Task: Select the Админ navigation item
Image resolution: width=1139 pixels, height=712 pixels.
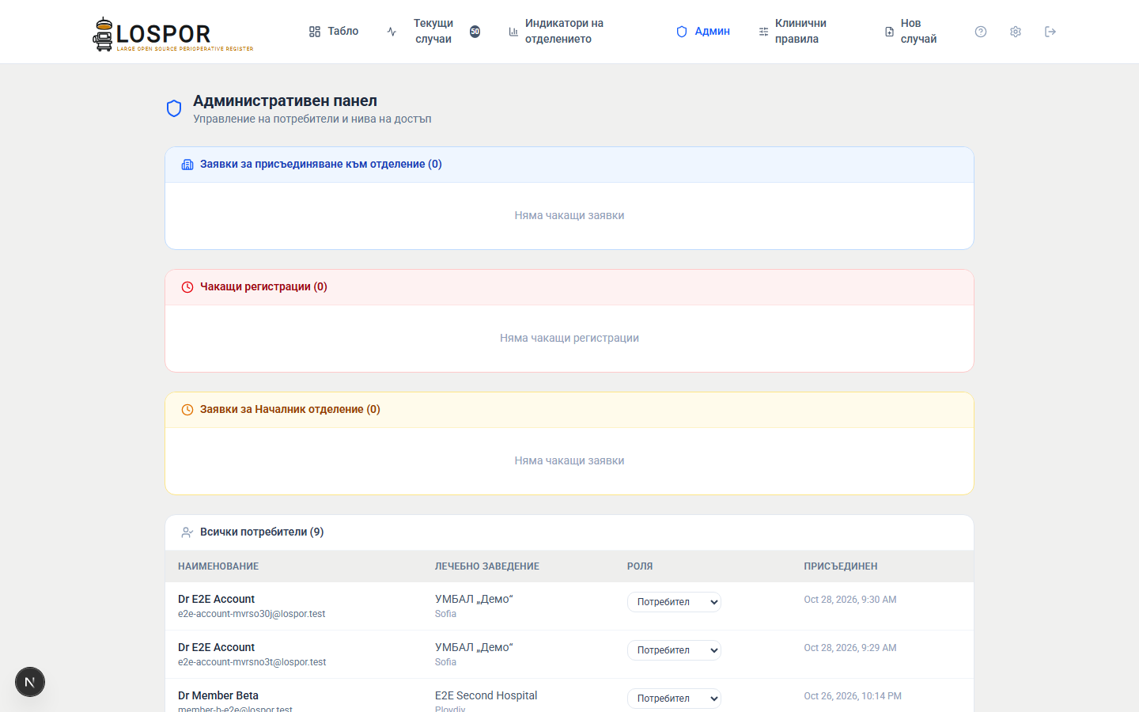Action: pos(703,32)
